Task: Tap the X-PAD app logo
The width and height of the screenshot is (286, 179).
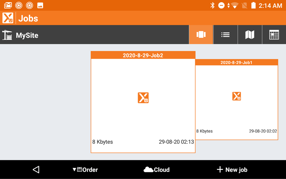Action: coord(8,18)
